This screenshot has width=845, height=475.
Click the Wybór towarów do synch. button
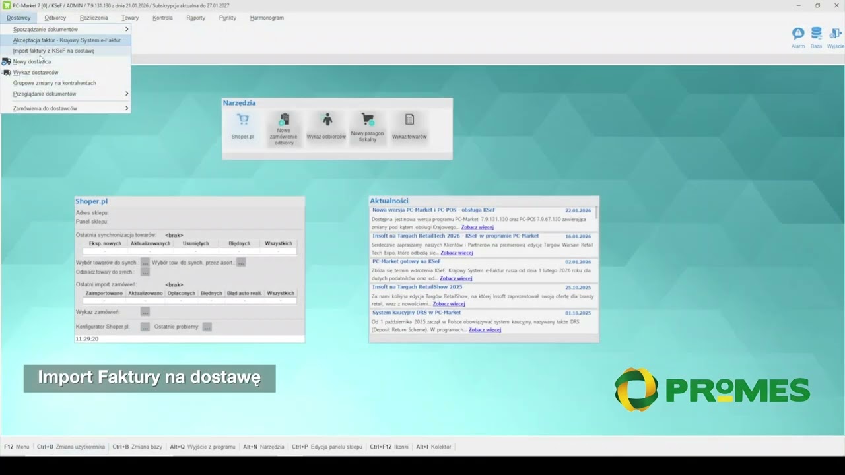click(145, 262)
